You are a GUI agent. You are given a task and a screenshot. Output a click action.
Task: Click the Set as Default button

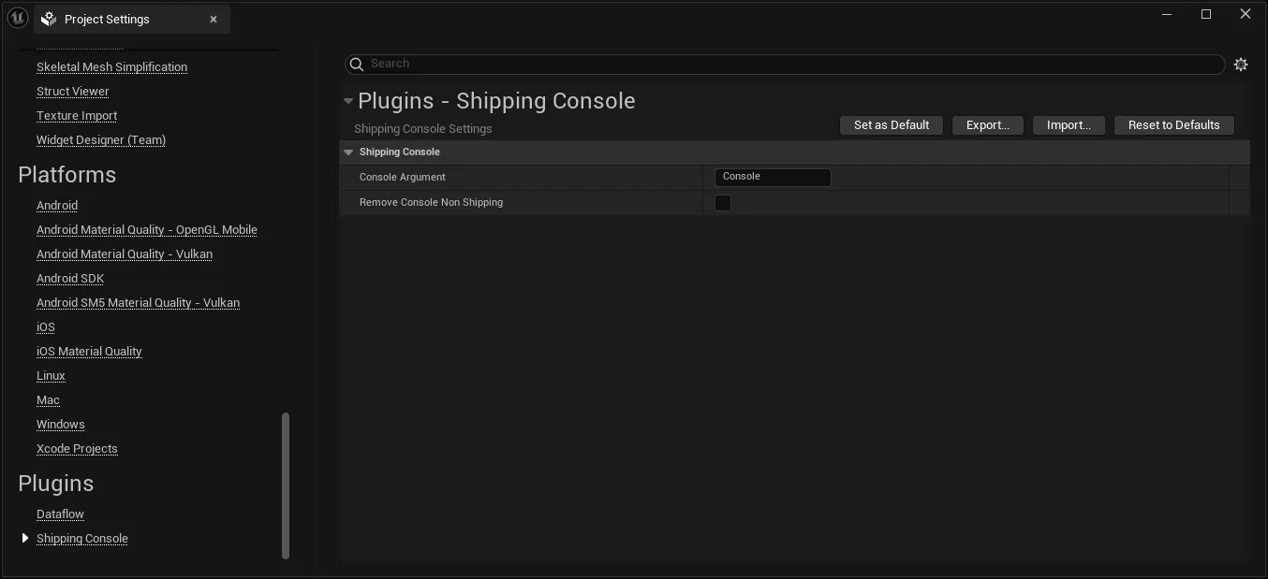(x=892, y=125)
